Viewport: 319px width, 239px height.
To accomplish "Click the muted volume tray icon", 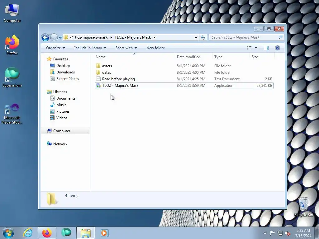I will pyautogui.click(x=288, y=233).
